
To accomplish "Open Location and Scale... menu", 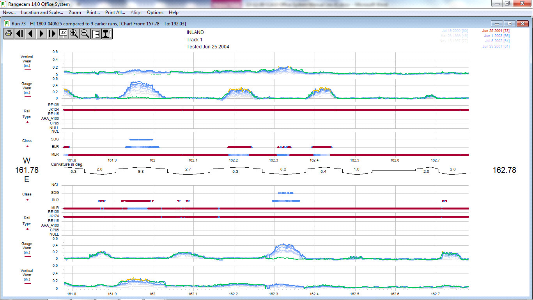I will tap(42, 12).
